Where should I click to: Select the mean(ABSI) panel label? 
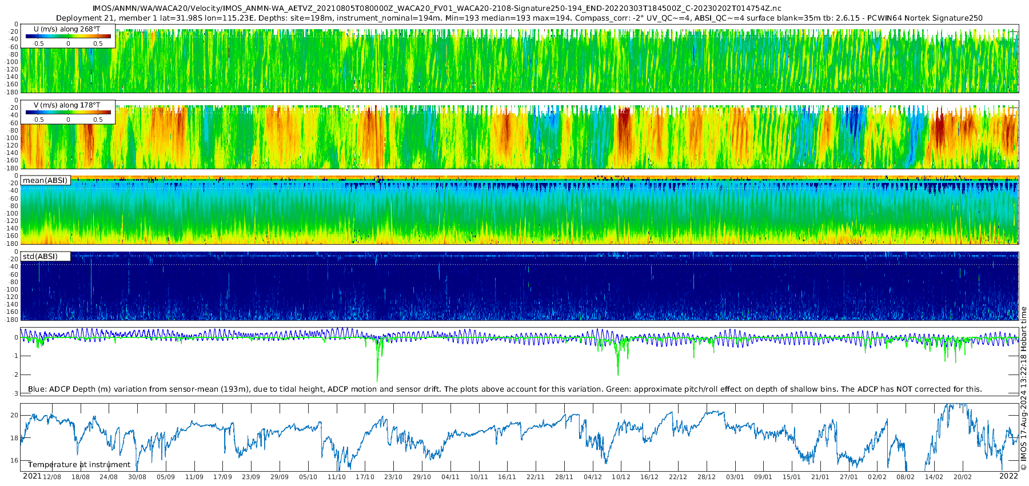click(45, 181)
